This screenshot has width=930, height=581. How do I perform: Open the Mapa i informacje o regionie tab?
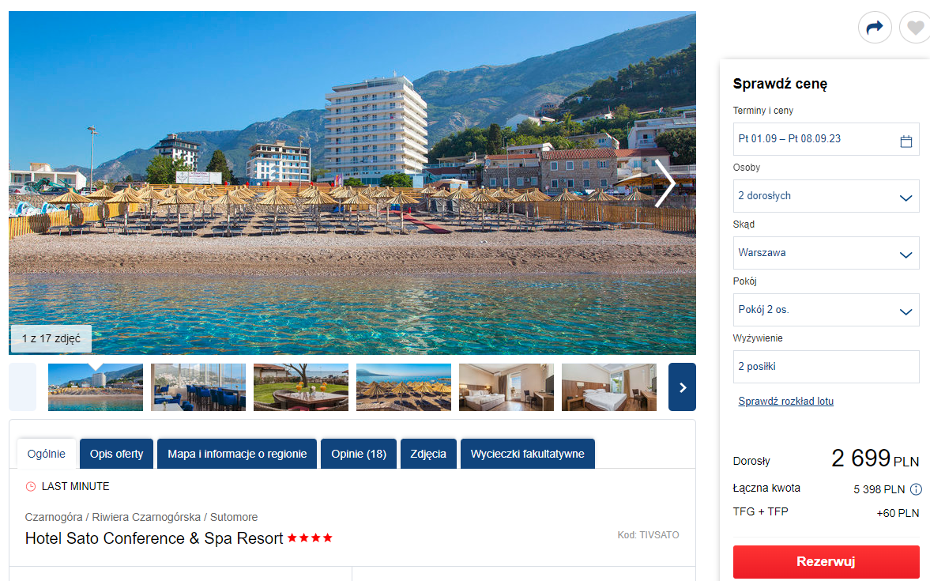point(237,454)
